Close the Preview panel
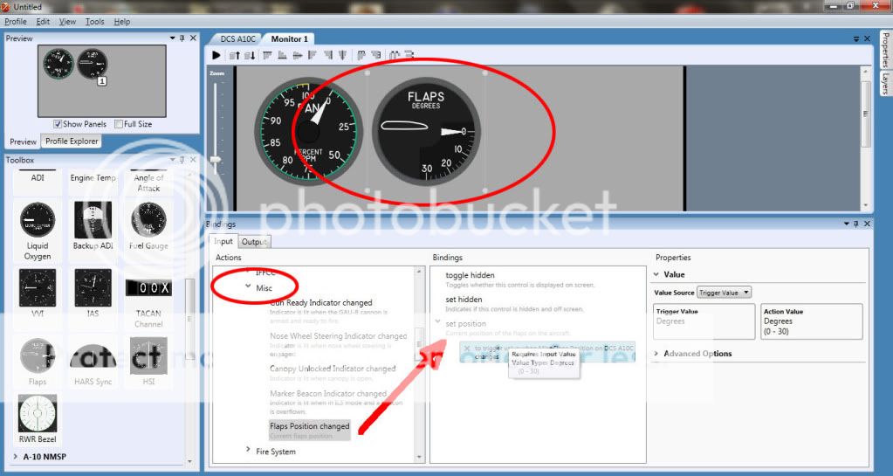 [x=193, y=38]
